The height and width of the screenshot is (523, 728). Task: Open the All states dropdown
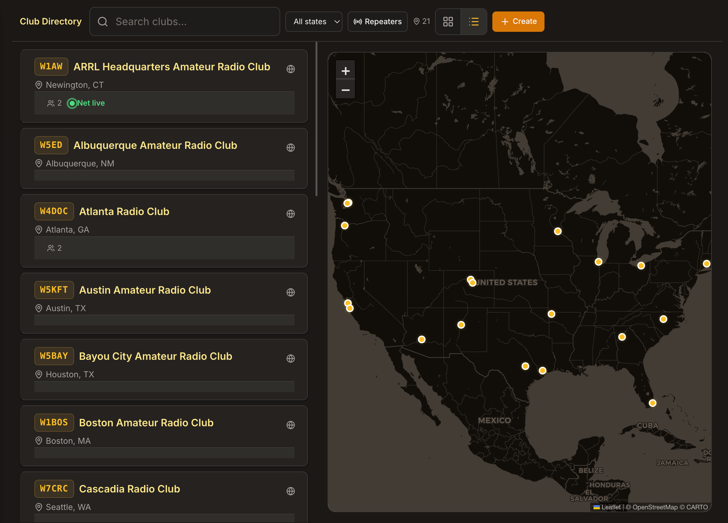coord(314,22)
